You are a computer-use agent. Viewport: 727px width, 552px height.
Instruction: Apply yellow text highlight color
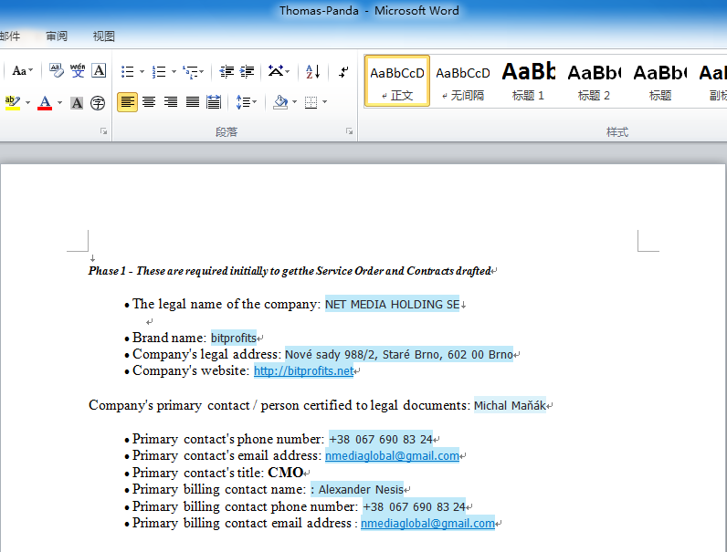pyautogui.click(x=13, y=102)
